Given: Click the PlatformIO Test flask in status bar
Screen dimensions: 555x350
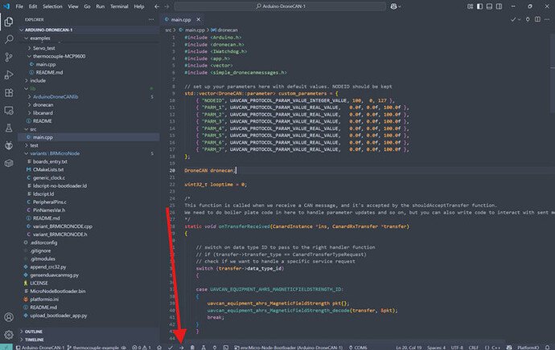Looking at the screenshot, I should click(203, 347).
